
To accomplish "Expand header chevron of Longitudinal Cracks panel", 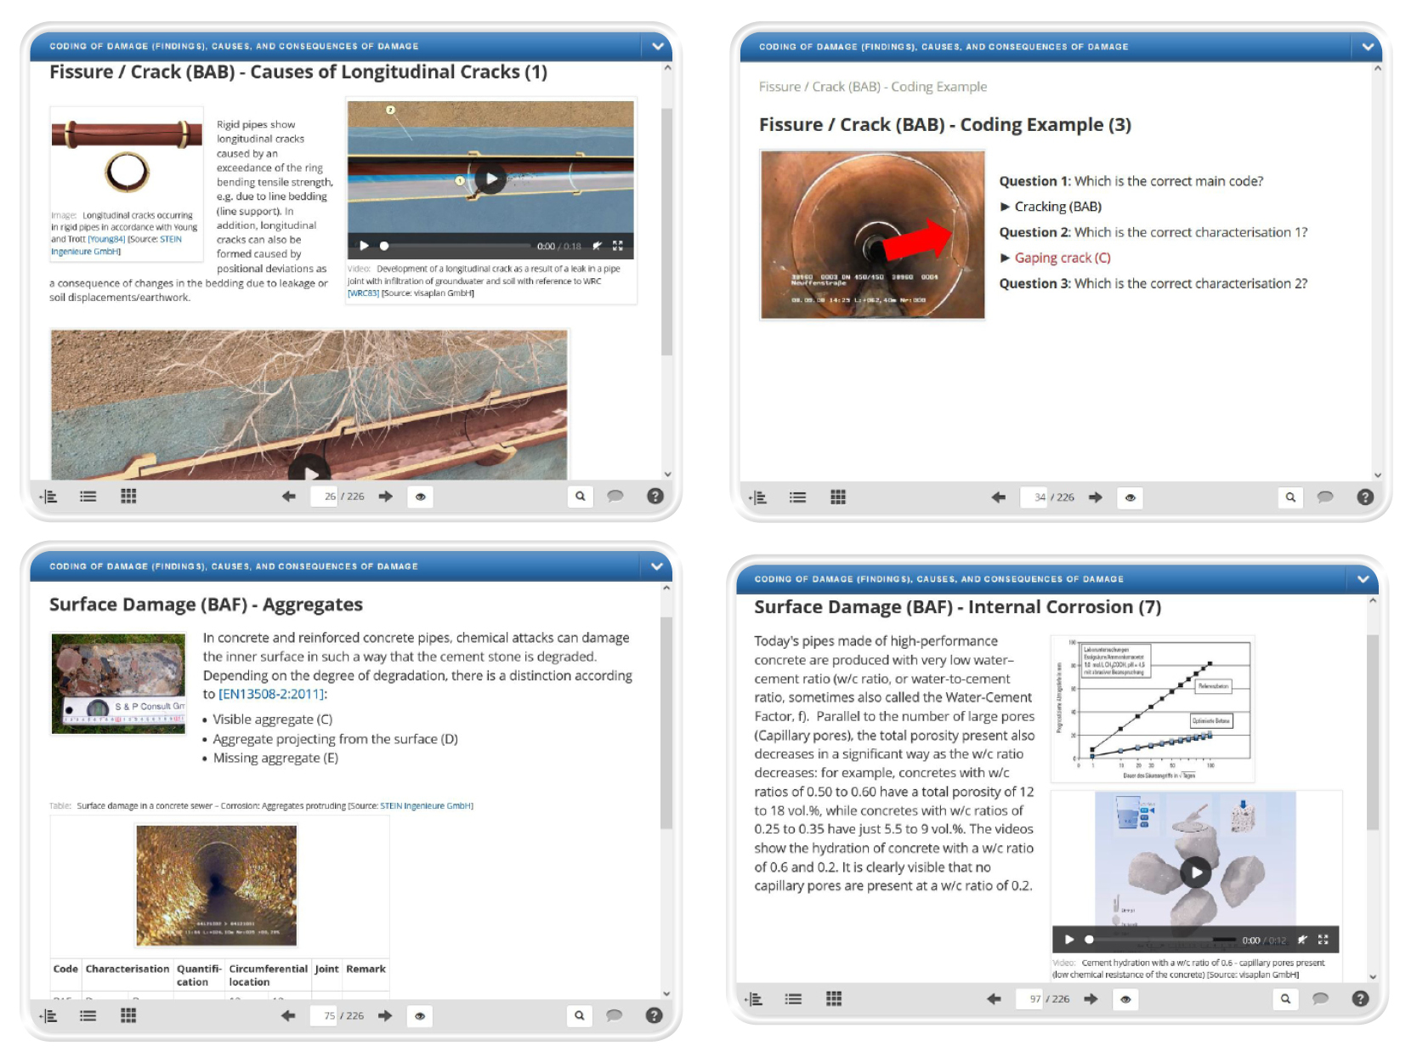I will (657, 47).
